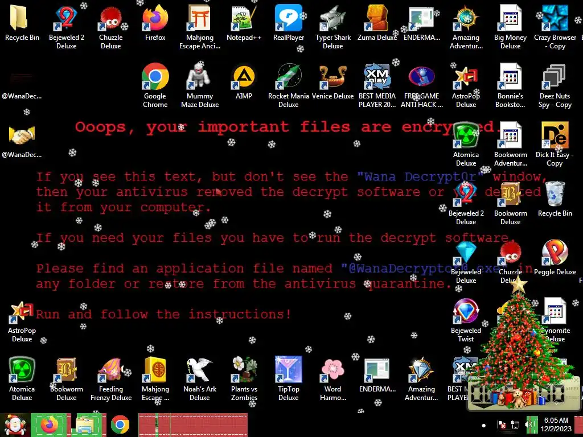Select @WanaDec... handshake icon

(22, 141)
